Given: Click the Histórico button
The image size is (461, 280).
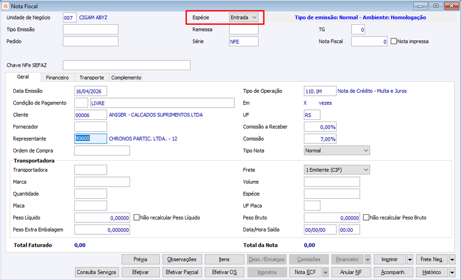Looking at the screenshot, I should point(432,273).
